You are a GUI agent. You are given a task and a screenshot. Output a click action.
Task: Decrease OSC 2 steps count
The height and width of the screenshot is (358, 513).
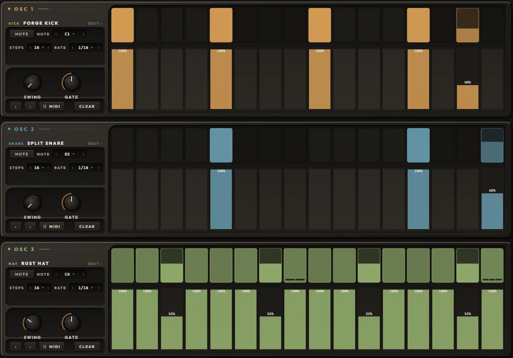pos(31,168)
